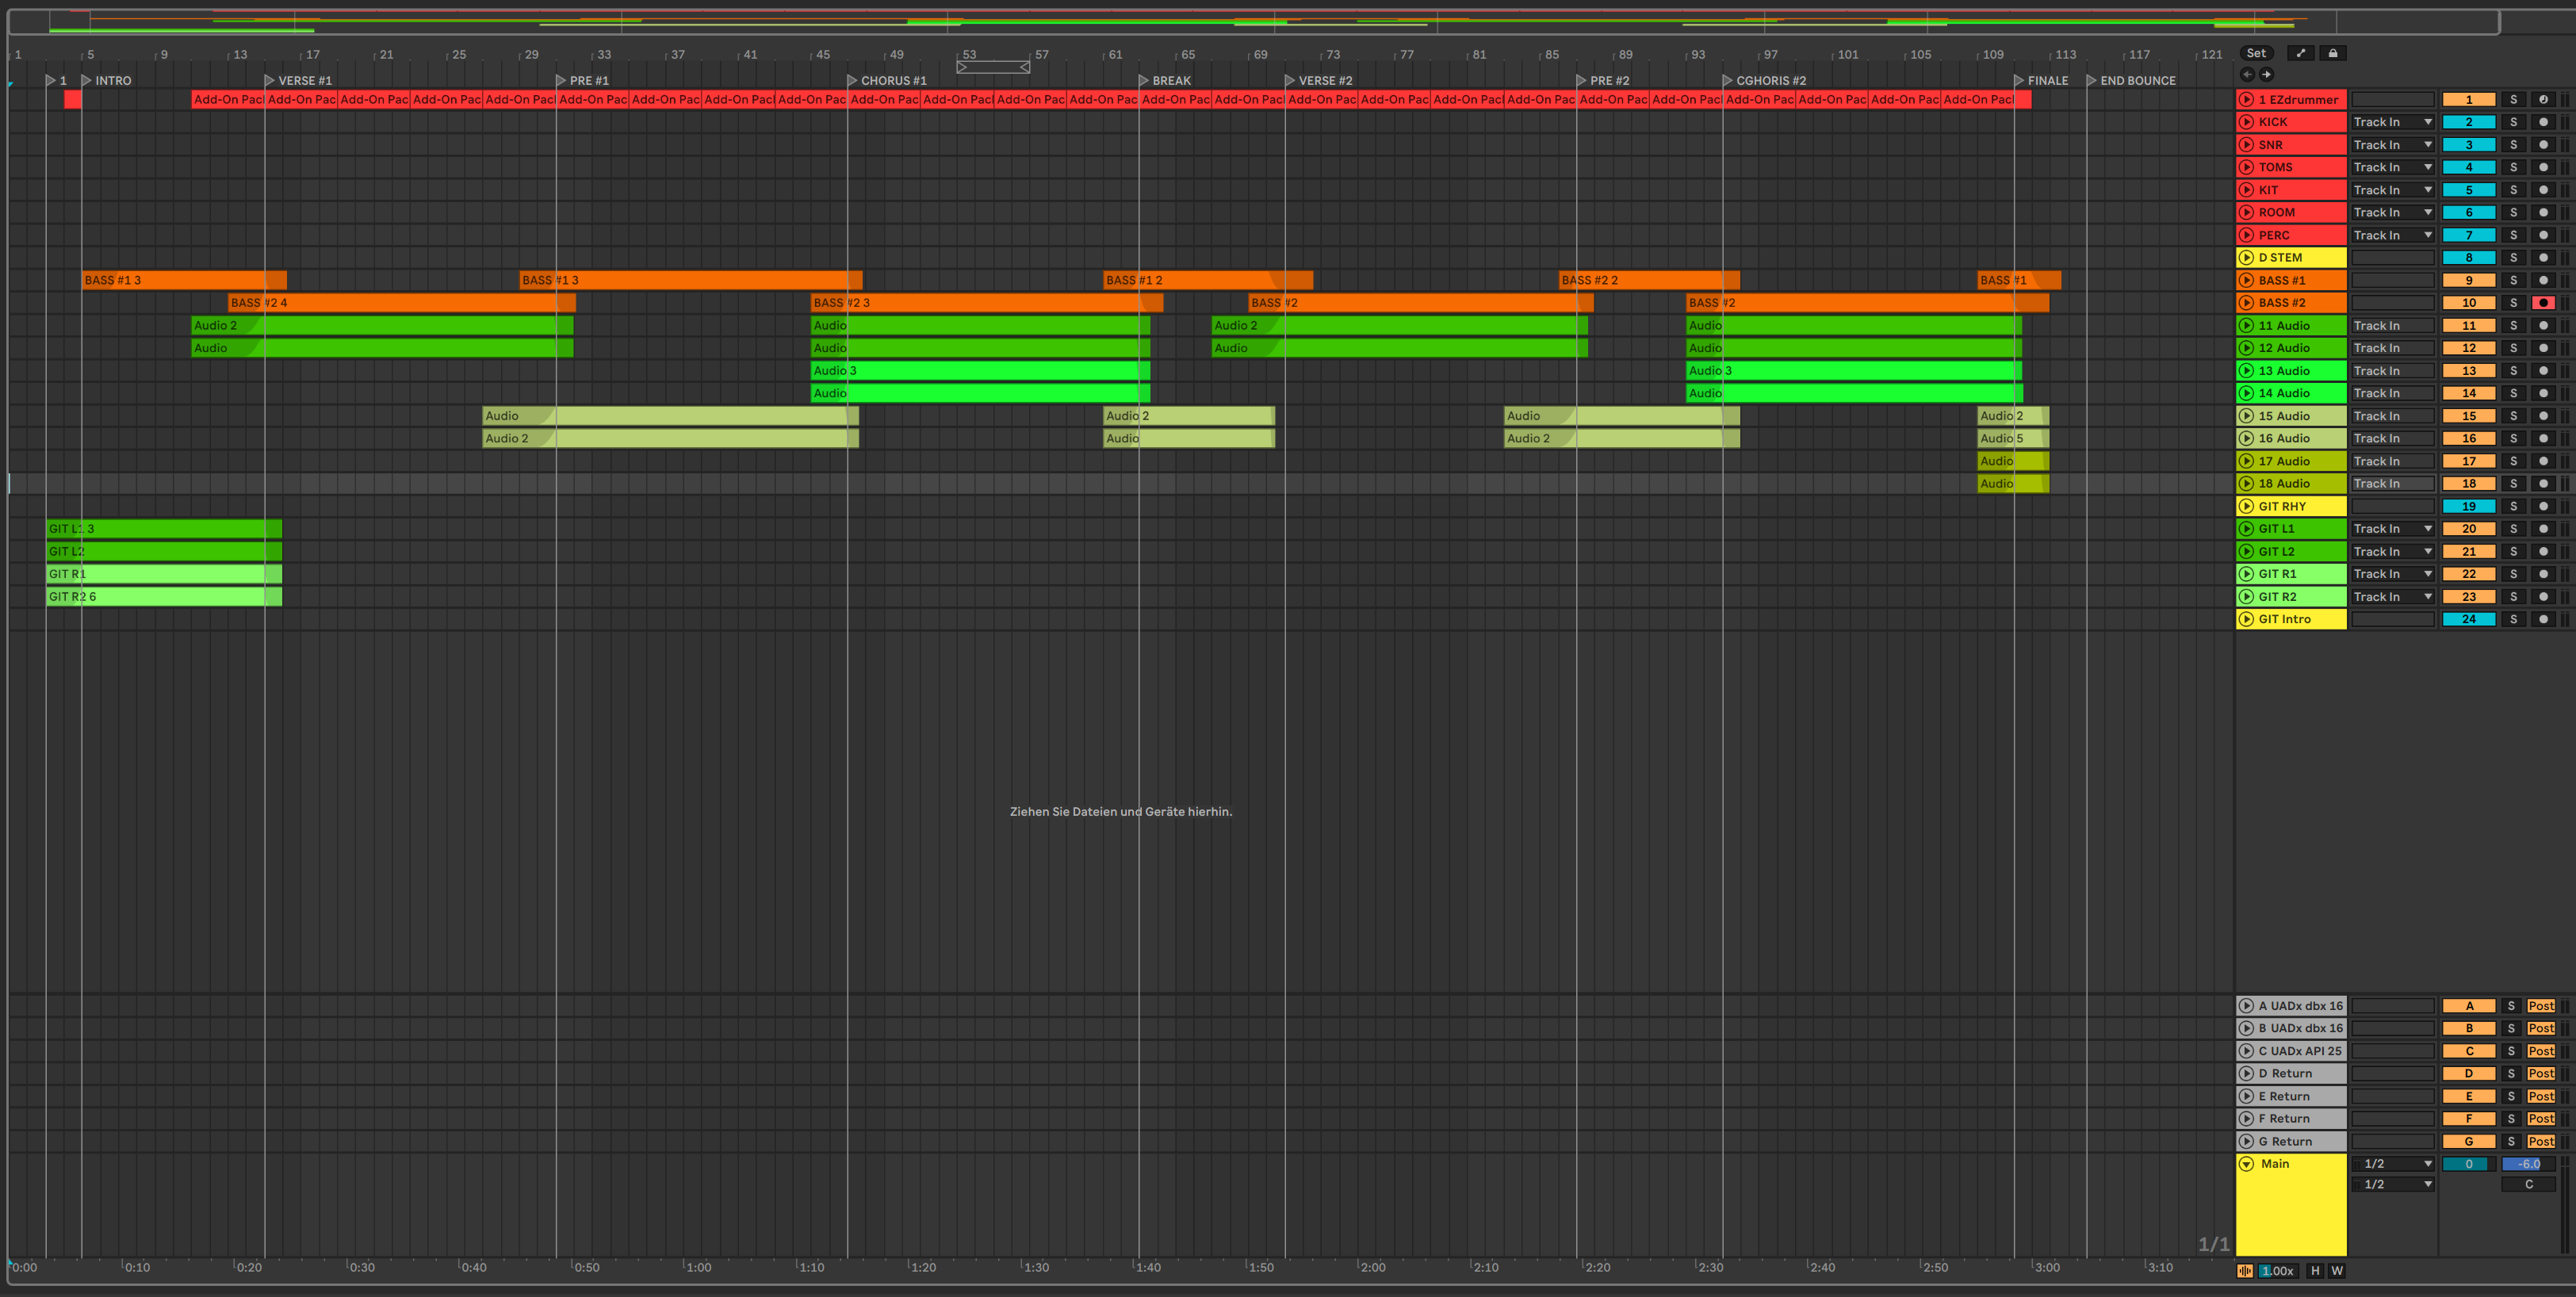Toggle Post button on A UADx return
2576x1297 pixels.
(x=2540, y=1006)
